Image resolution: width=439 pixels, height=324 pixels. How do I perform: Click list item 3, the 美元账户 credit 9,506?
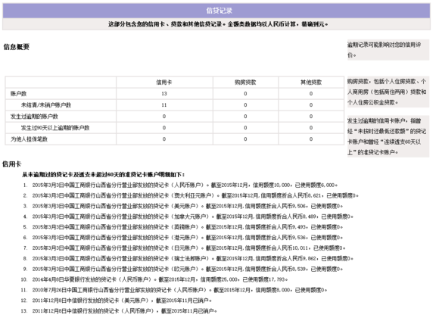point(183,206)
